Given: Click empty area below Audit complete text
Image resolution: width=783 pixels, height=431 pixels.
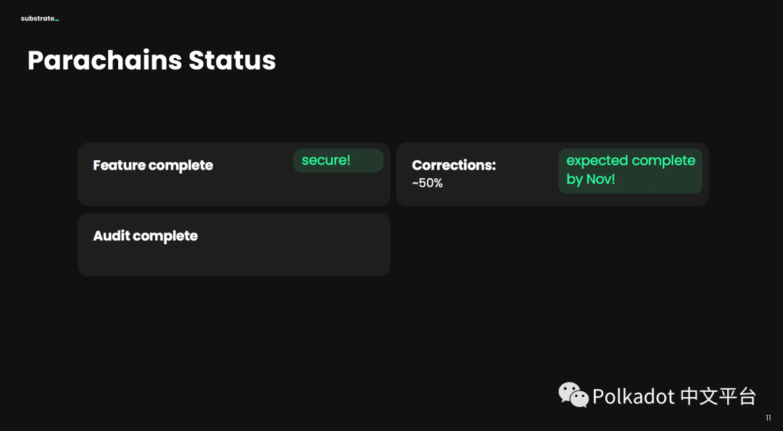Looking at the screenshot, I should (233, 260).
